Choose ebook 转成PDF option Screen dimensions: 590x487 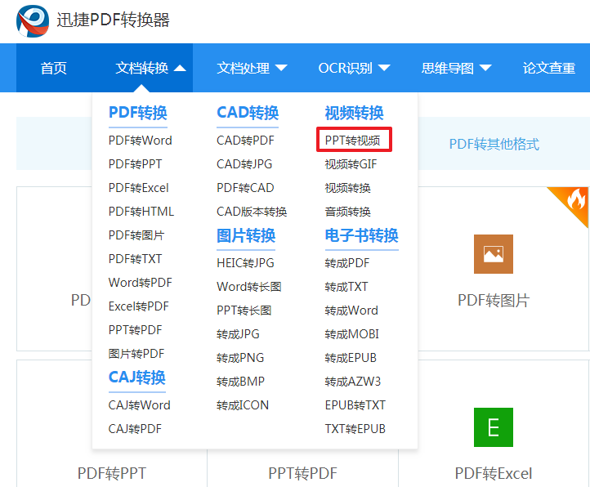347,263
